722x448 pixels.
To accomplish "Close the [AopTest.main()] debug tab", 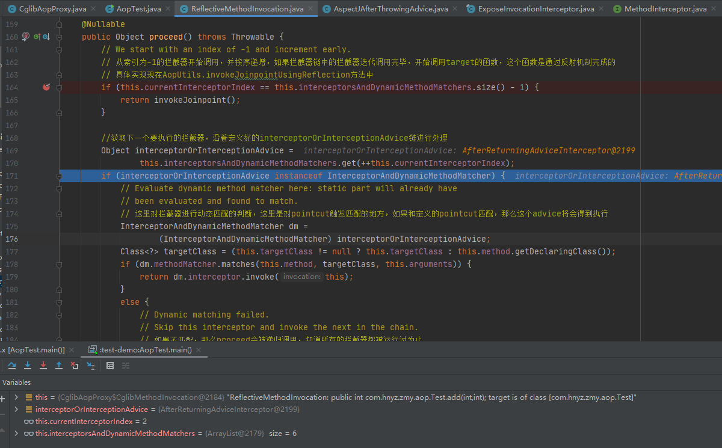I will [72, 349].
